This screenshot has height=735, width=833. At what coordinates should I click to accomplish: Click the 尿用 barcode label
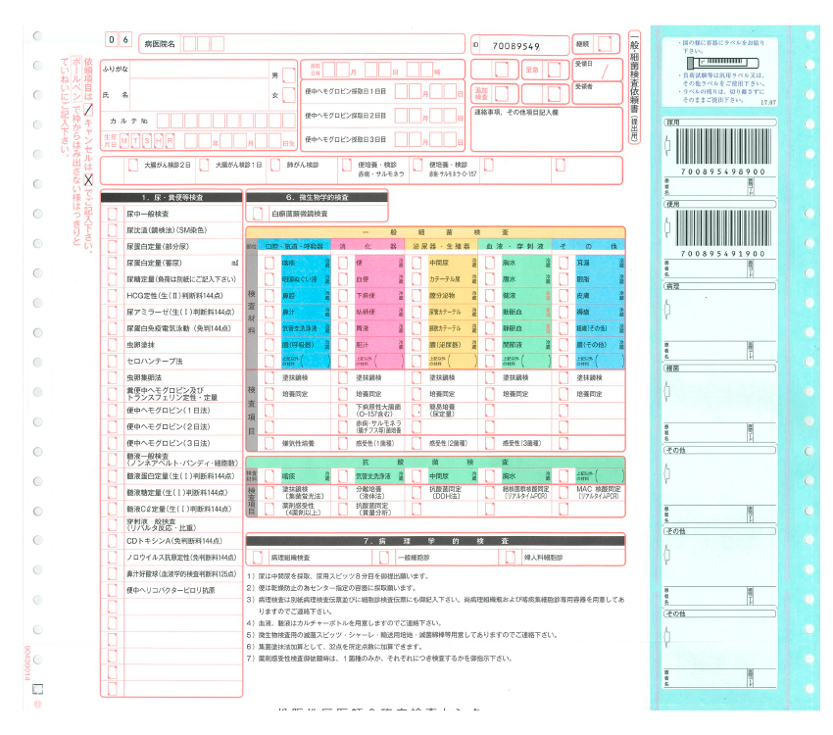(720, 157)
